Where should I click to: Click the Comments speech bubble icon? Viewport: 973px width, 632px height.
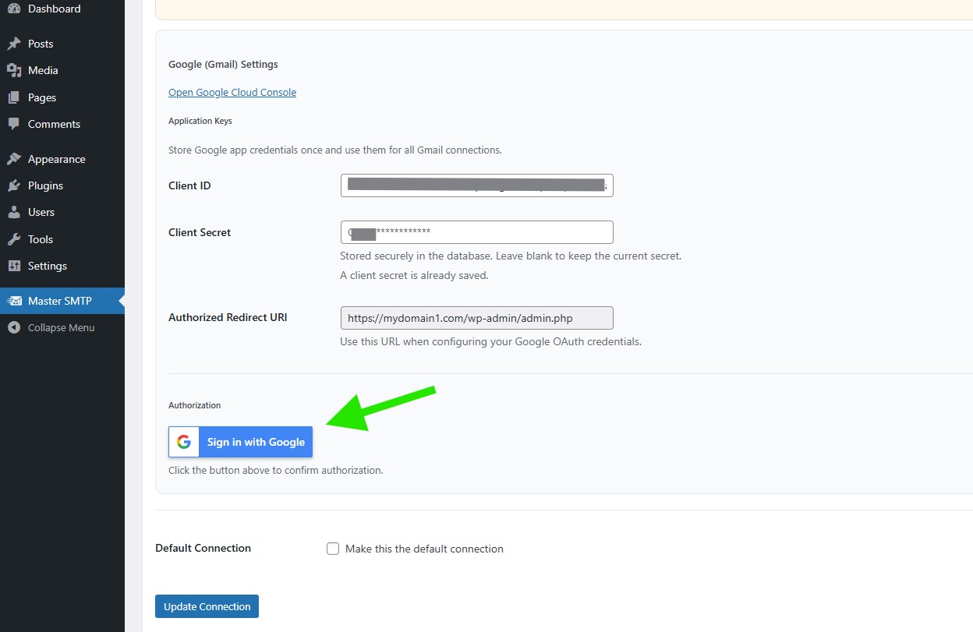(x=14, y=124)
